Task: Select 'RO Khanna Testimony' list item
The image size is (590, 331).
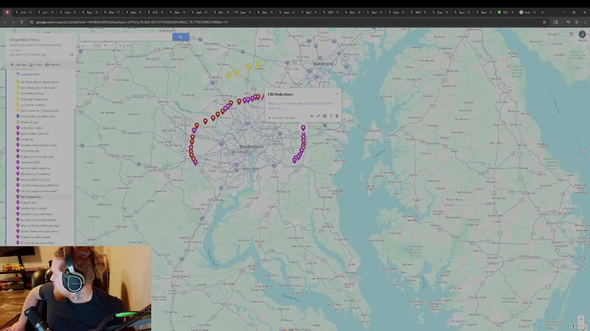Action: (x=35, y=174)
